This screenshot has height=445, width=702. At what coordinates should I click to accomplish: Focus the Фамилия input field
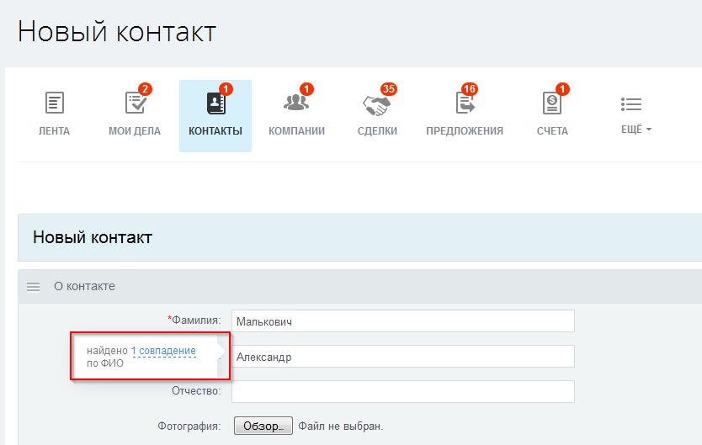(x=403, y=321)
